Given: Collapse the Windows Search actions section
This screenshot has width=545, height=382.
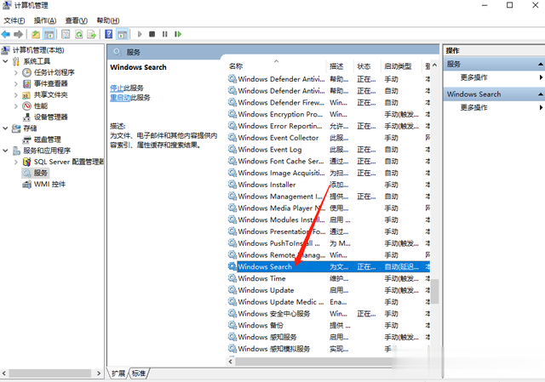Looking at the screenshot, I should pyautogui.click(x=541, y=94).
